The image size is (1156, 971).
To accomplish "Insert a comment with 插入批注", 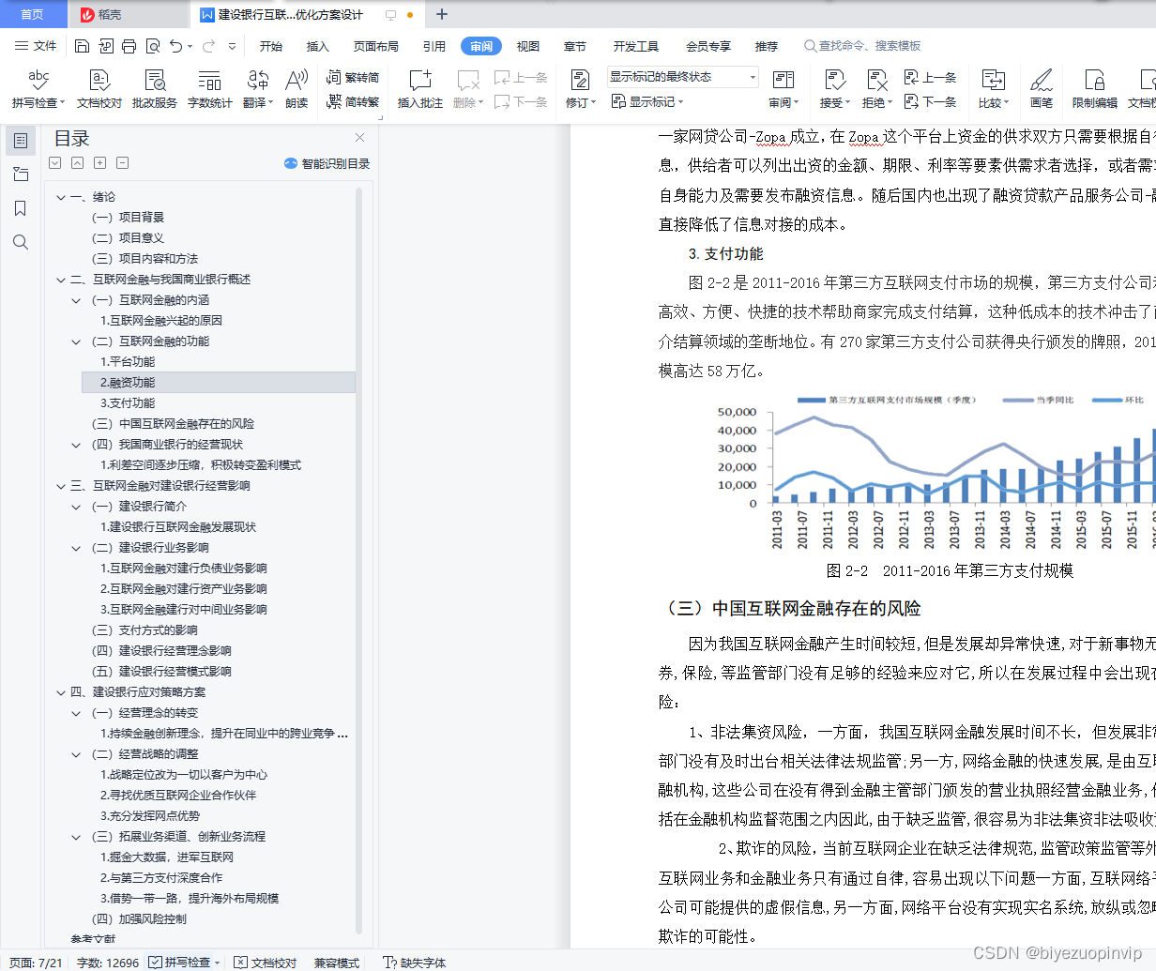I will tap(421, 90).
